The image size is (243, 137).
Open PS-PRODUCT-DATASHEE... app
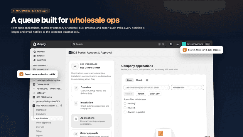(x=49, y=89)
